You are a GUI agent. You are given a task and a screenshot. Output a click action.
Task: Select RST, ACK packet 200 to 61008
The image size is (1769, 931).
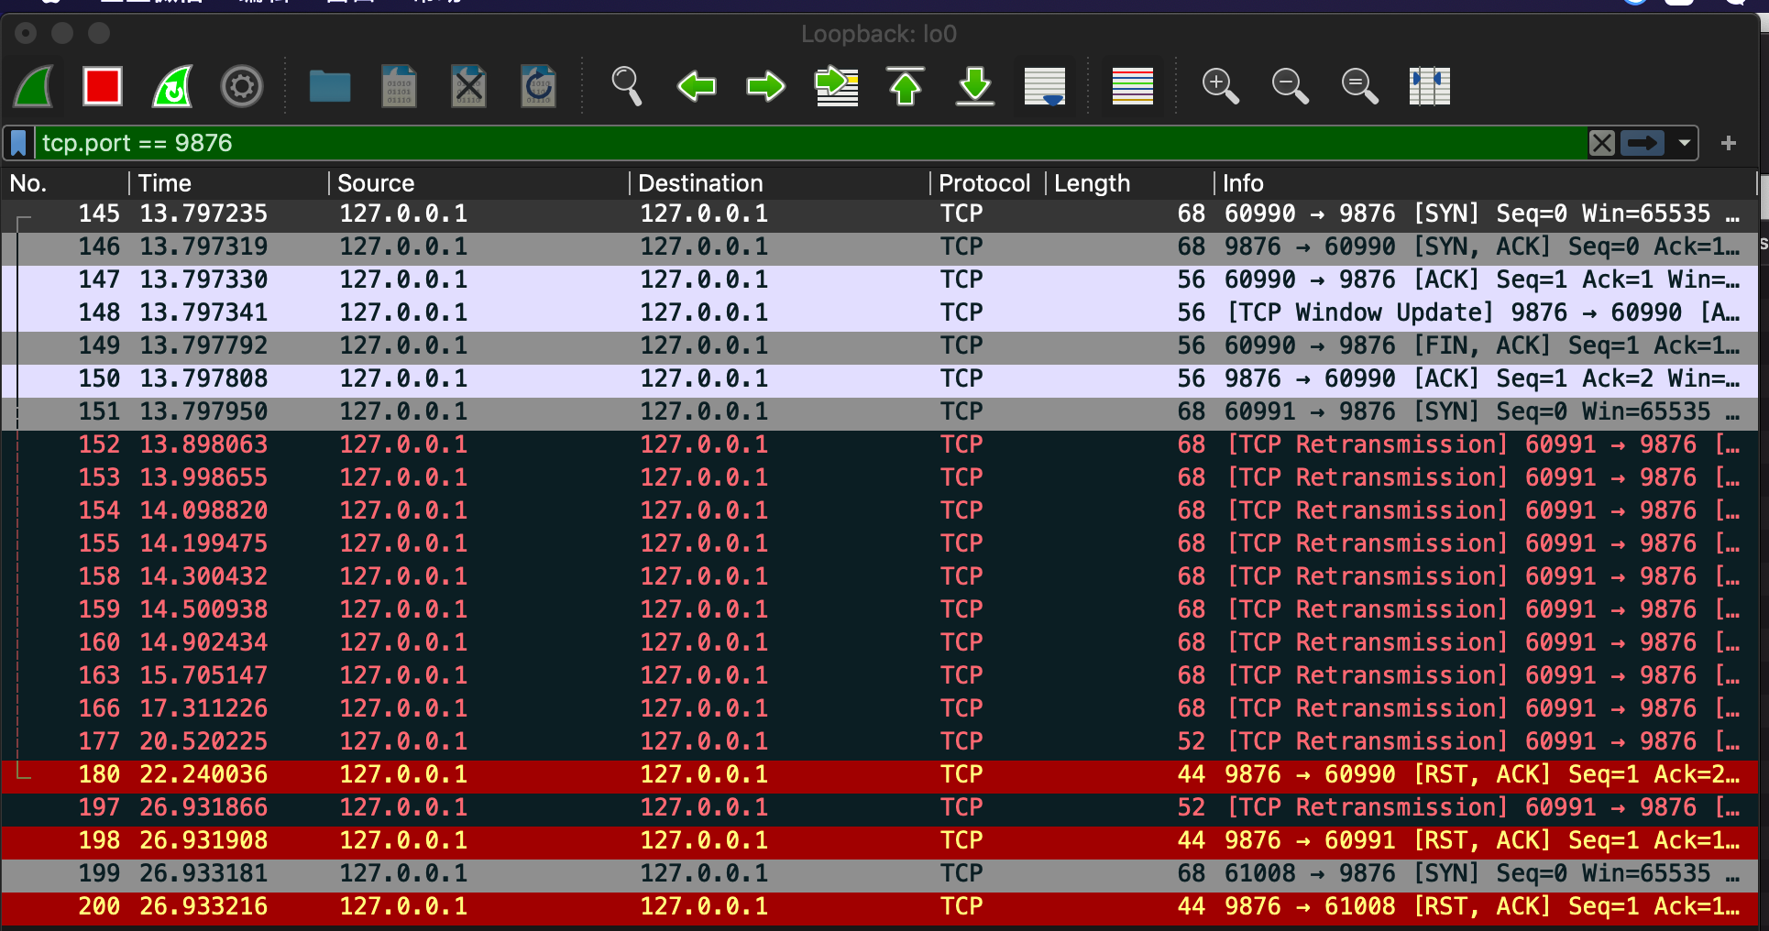880,907
